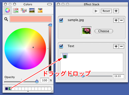
Task: Add an effect after sample.jpg
Action: coord(116,20)
